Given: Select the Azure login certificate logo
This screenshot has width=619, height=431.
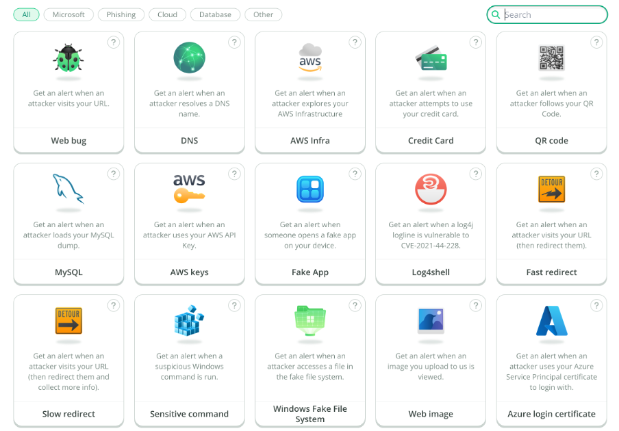Looking at the screenshot, I should point(551,321).
